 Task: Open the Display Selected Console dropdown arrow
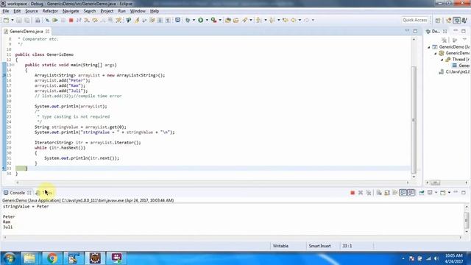click(436, 193)
